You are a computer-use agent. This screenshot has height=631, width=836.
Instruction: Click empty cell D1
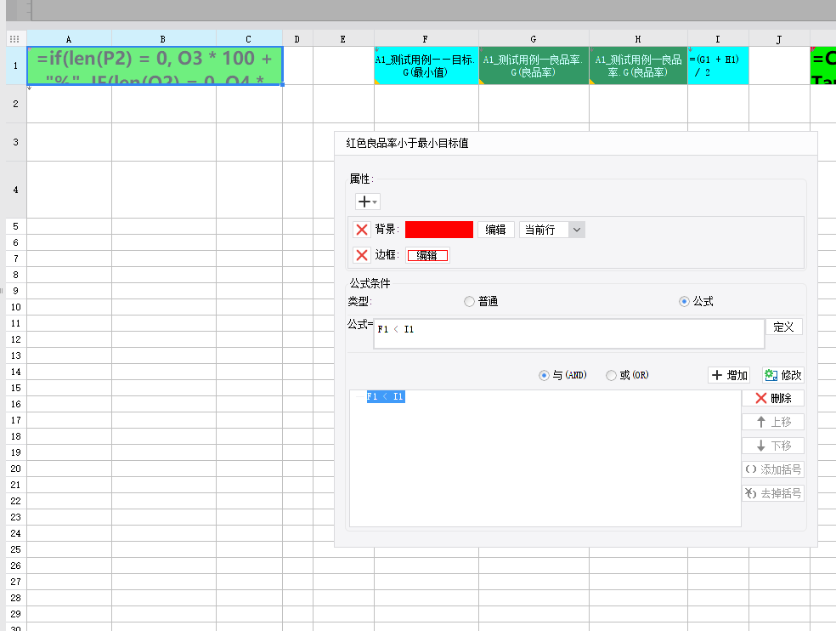[x=297, y=65]
